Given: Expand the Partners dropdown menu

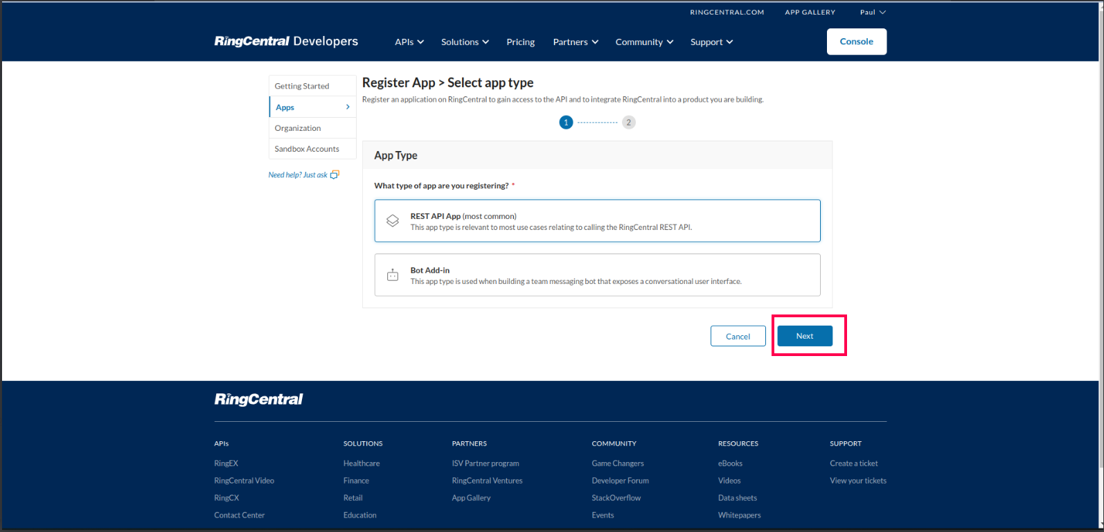Looking at the screenshot, I should pyautogui.click(x=576, y=42).
